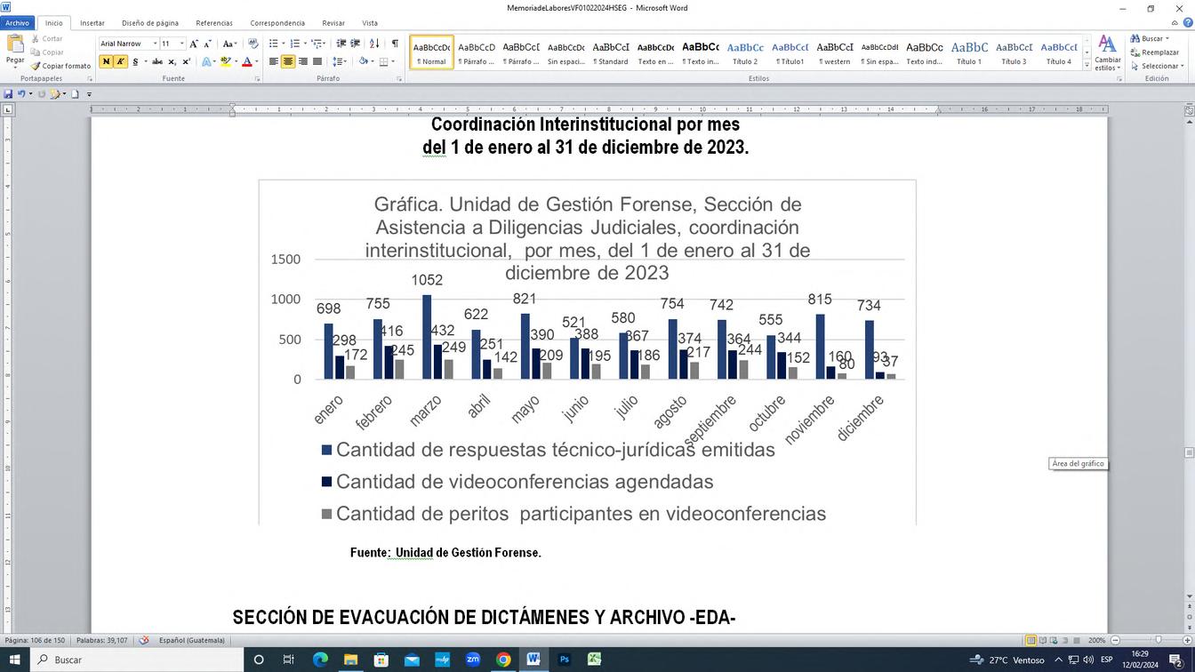
Task: Toggle show paragraph marks (¶)
Action: 395,44
